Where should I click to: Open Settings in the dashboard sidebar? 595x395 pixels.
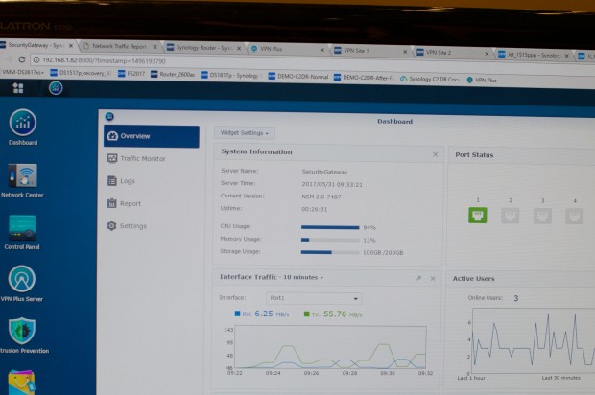132,226
